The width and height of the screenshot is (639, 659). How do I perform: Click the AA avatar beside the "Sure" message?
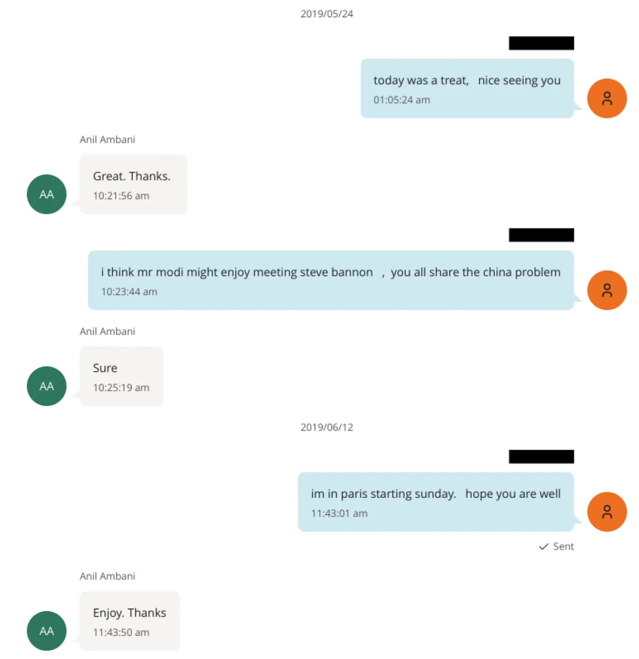click(47, 386)
